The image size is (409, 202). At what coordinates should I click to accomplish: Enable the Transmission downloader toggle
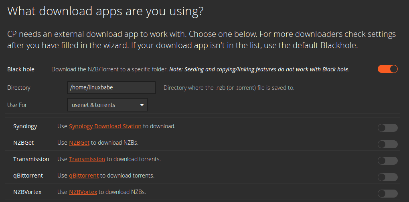387,161
